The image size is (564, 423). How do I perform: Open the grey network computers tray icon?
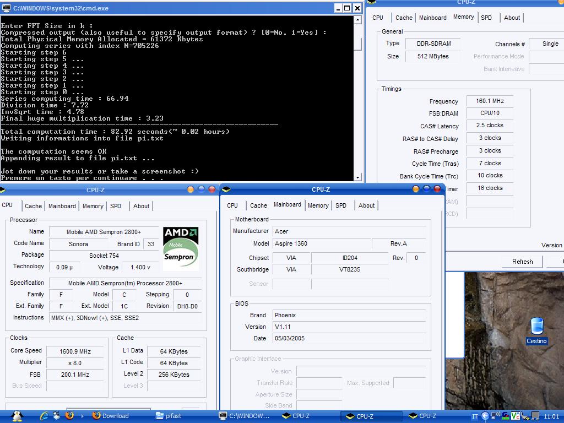pyautogui.click(x=535, y=416)
